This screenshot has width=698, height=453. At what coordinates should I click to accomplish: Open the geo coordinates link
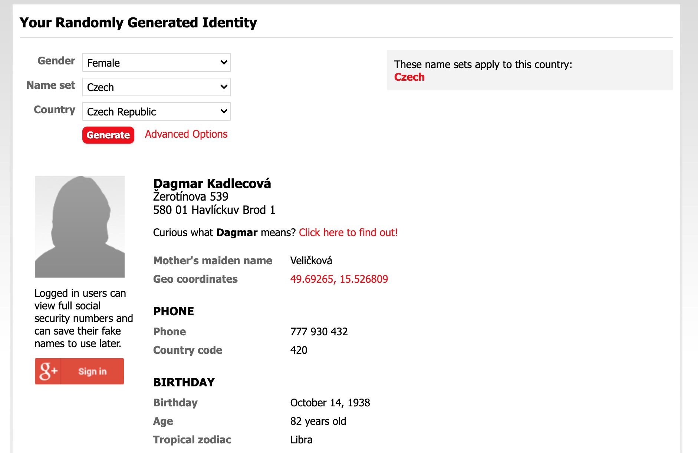339,279
